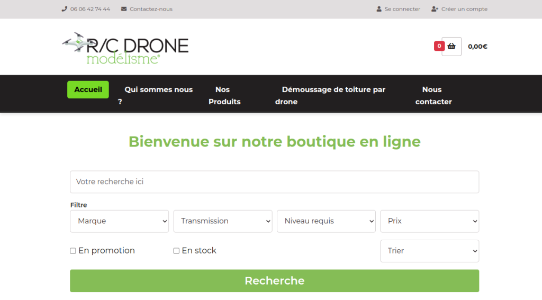Open the Qui sommes nous ? page
542x300 pixels.
click(155, 95)
